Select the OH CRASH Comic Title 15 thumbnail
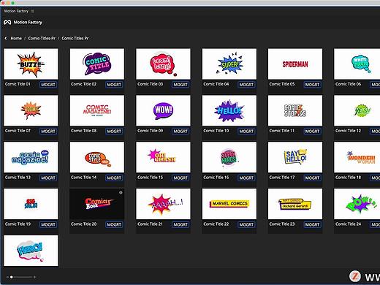Viewport: 380px width, 285px height. click(163, 157)
